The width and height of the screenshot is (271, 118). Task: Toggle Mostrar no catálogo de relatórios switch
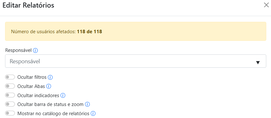click(10, 113)
